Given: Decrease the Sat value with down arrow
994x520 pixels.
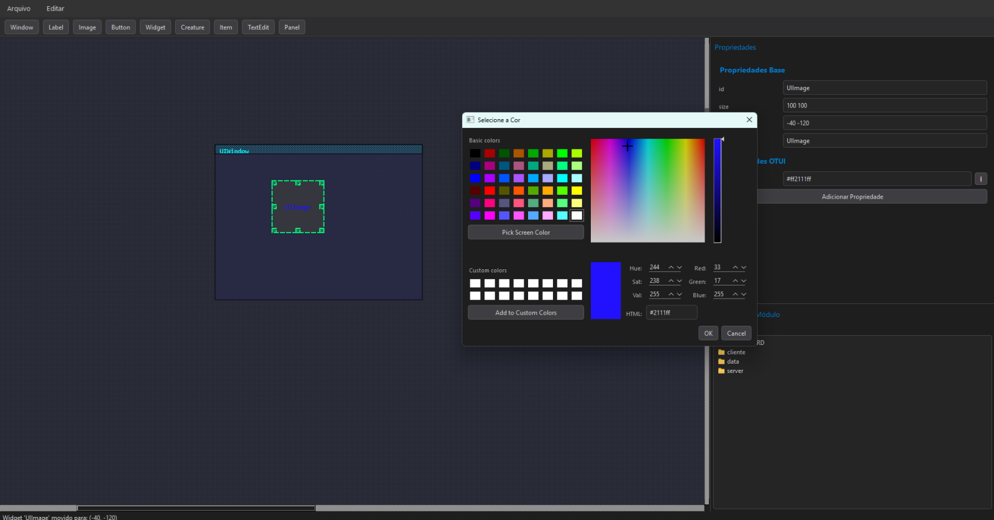Looking at the screenshot, I should pyautogui.click(x=679, y=281).
